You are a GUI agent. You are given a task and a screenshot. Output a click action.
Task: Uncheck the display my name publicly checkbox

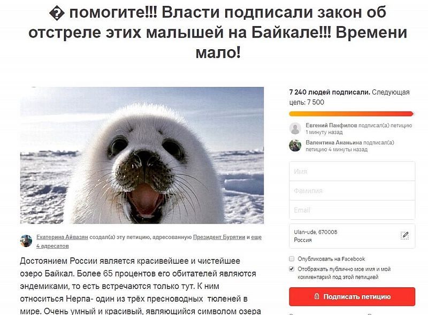click(292, 269)
